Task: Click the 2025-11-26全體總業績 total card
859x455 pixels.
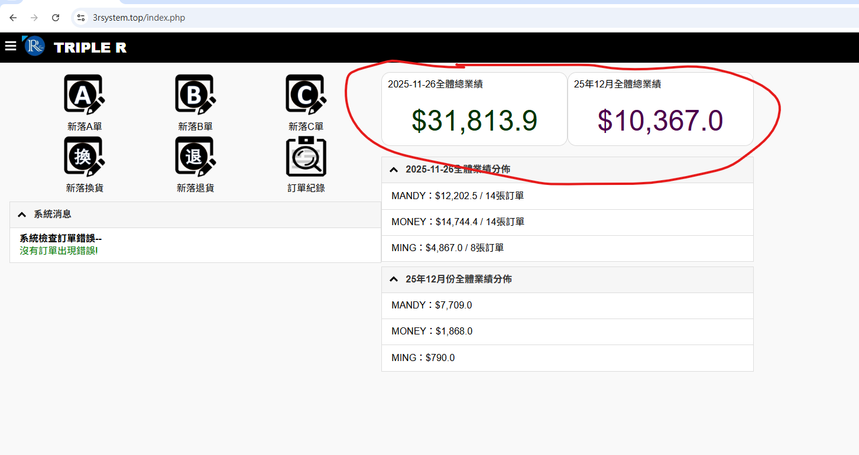Action: [474, 109]
